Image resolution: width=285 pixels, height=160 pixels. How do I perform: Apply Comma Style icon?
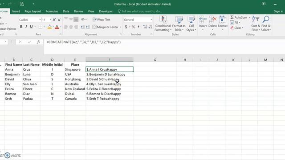(138, 27)
